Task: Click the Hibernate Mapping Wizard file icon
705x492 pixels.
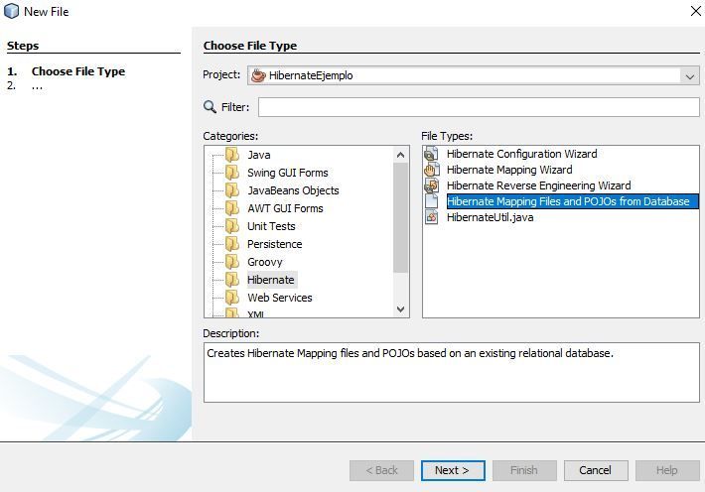Action: pos(431,170)
